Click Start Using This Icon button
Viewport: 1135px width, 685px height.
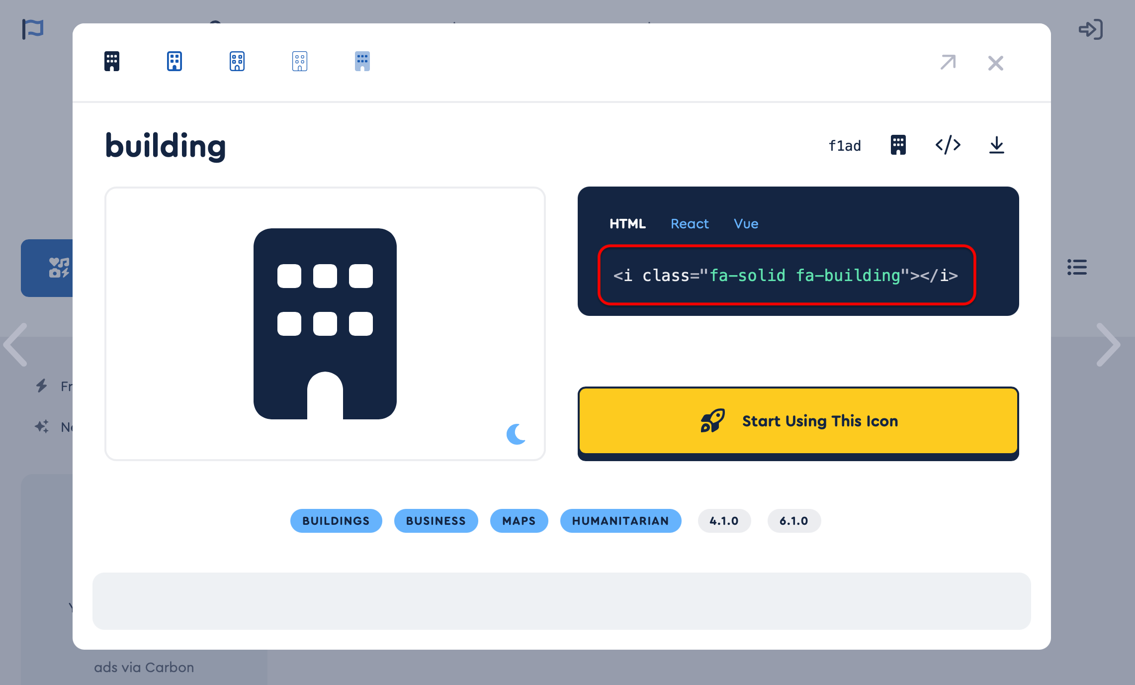[x=798, y=421]
